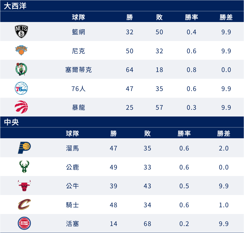The height and width of the screenshot is (233, 244).
Task: Click 勝率 column header in 大西洋 table
Action: (x=192, y=17)
